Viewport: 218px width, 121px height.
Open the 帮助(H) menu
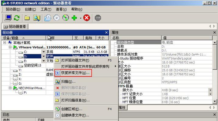(x=77, y=9)
